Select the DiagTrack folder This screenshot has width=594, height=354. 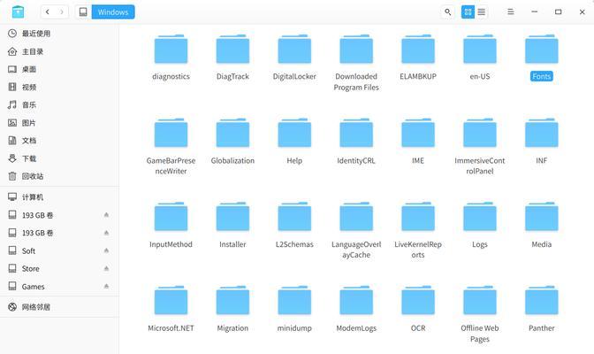[232, 58]
